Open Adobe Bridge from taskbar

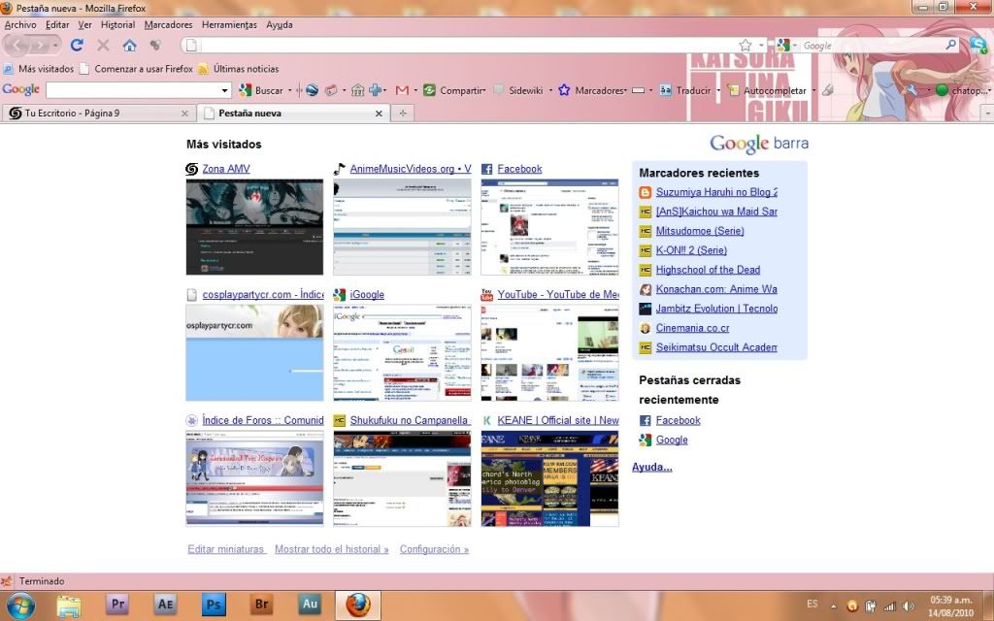coord(262,605)
